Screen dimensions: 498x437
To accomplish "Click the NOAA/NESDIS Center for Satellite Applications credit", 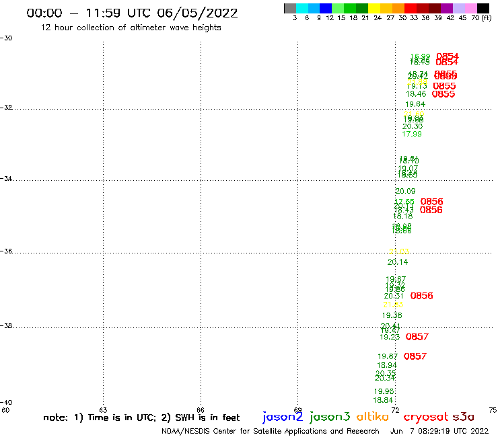I will (x=271, y=432).
